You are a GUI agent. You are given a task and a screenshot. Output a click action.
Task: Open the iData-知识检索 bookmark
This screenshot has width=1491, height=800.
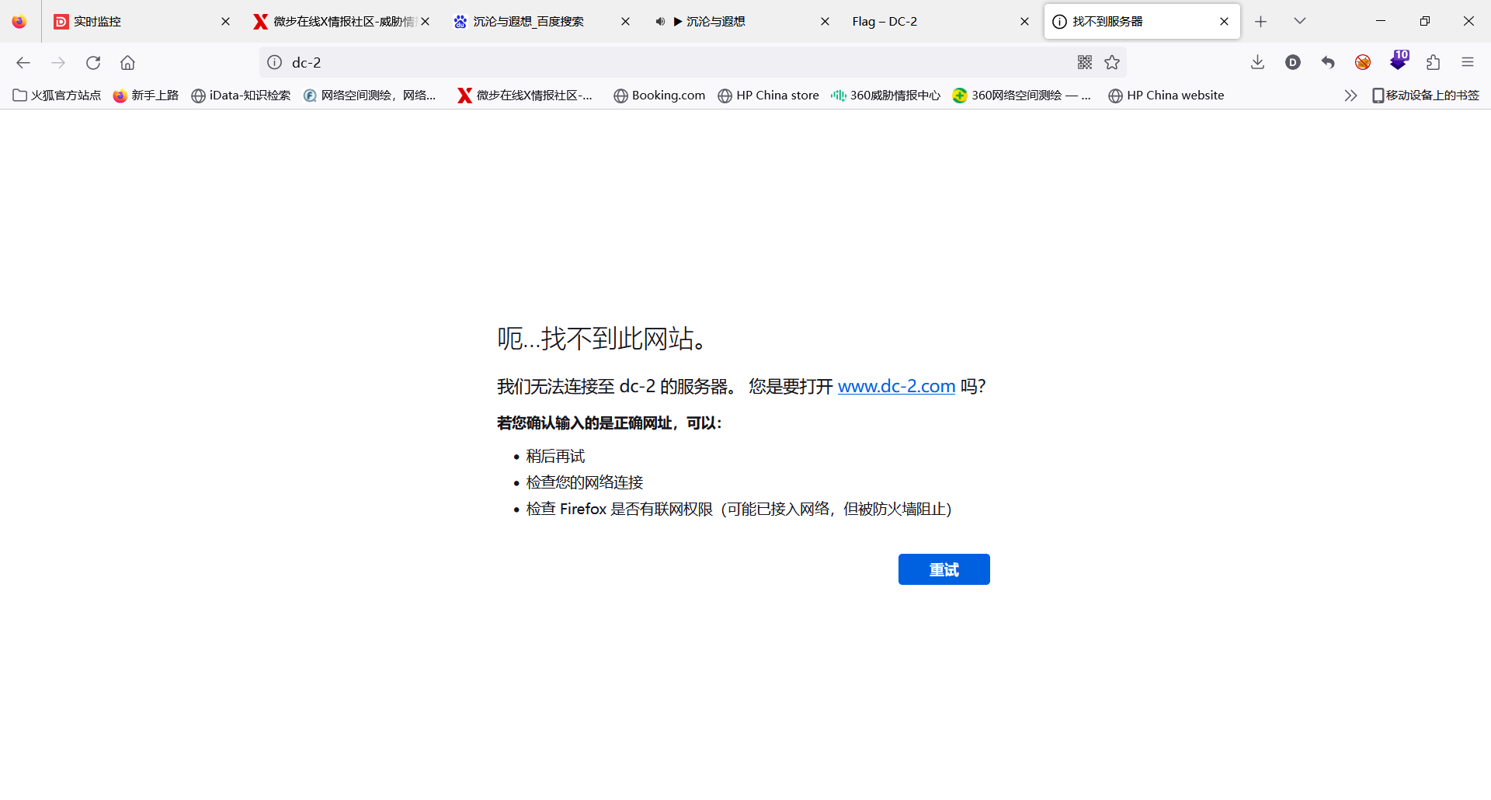pos(241,96)
